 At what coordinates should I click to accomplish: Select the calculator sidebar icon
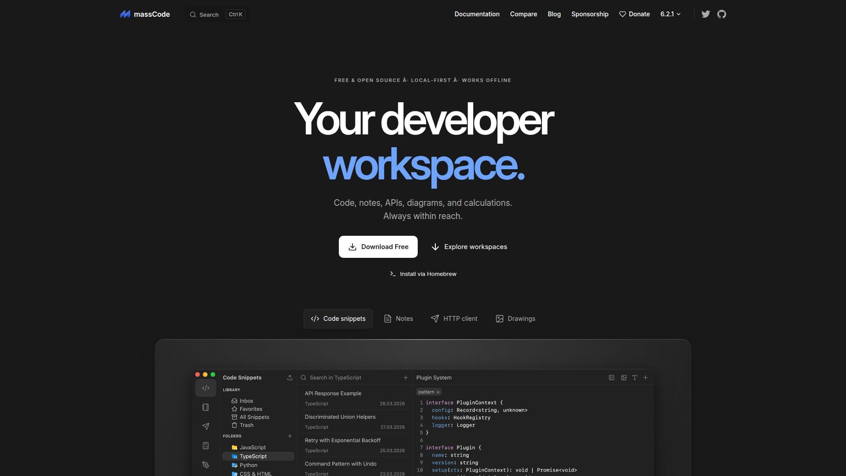click(206, 446)
